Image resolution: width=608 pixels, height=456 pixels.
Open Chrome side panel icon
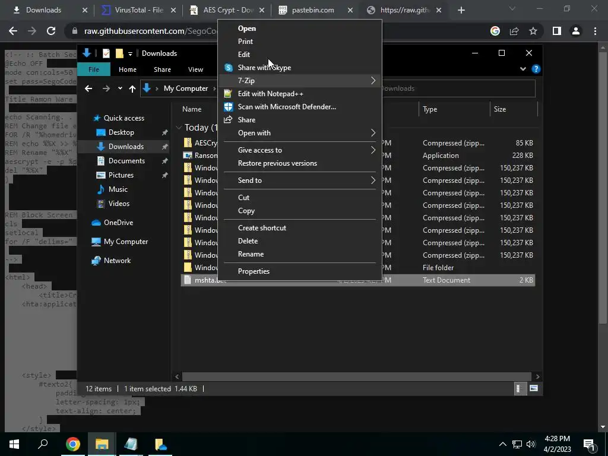tap(556, 31)
